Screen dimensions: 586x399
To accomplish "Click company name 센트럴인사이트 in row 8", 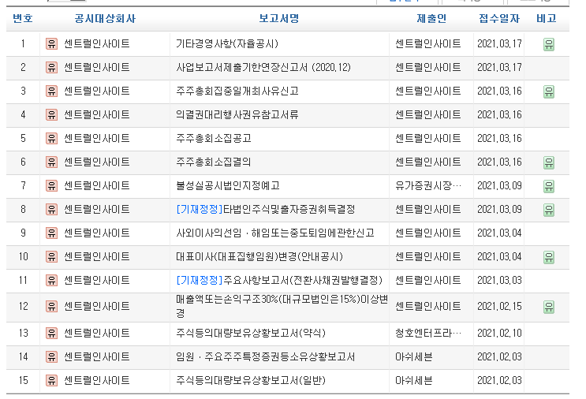I will (97, 209).
